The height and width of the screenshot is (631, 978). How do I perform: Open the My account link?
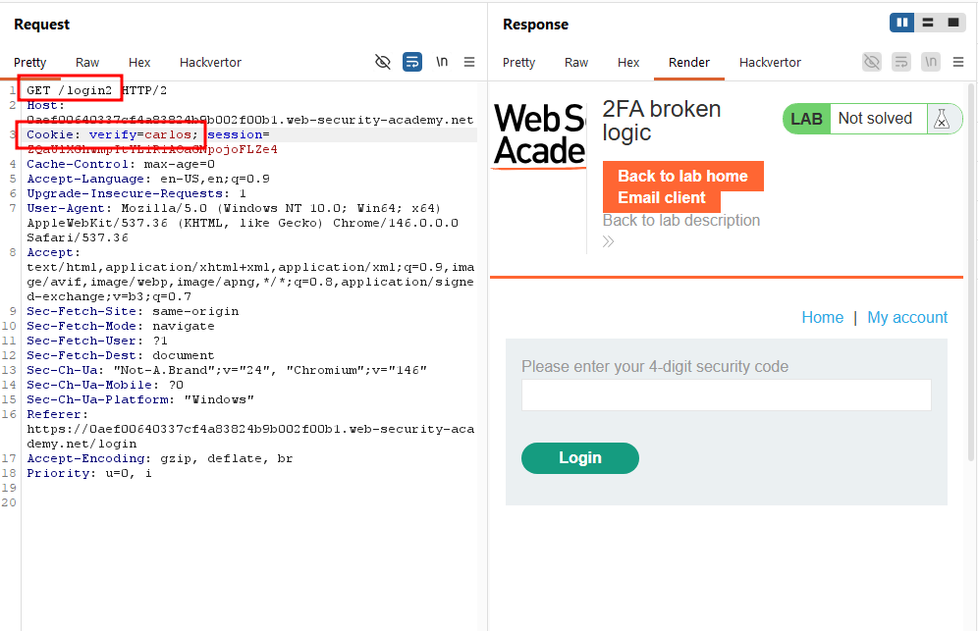click(907, 317)
